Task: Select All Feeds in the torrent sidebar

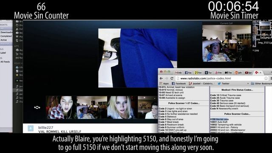Action: click(5, 62)
